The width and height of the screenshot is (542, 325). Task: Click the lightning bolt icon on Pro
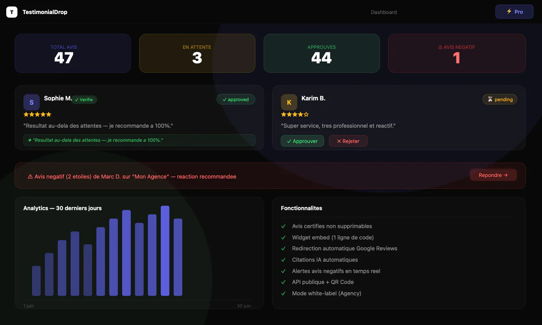pos(509,12)
